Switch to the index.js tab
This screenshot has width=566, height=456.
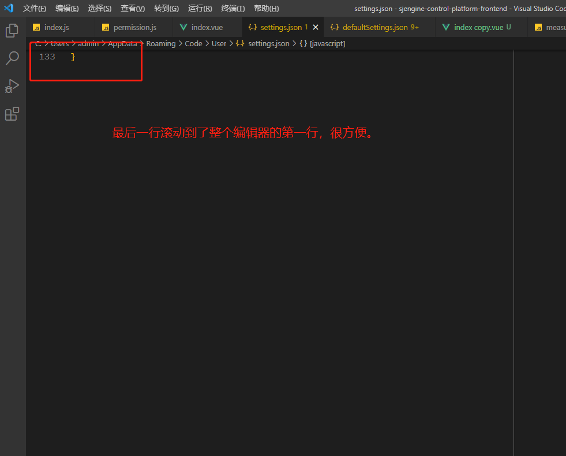click(x=60, y=27)
